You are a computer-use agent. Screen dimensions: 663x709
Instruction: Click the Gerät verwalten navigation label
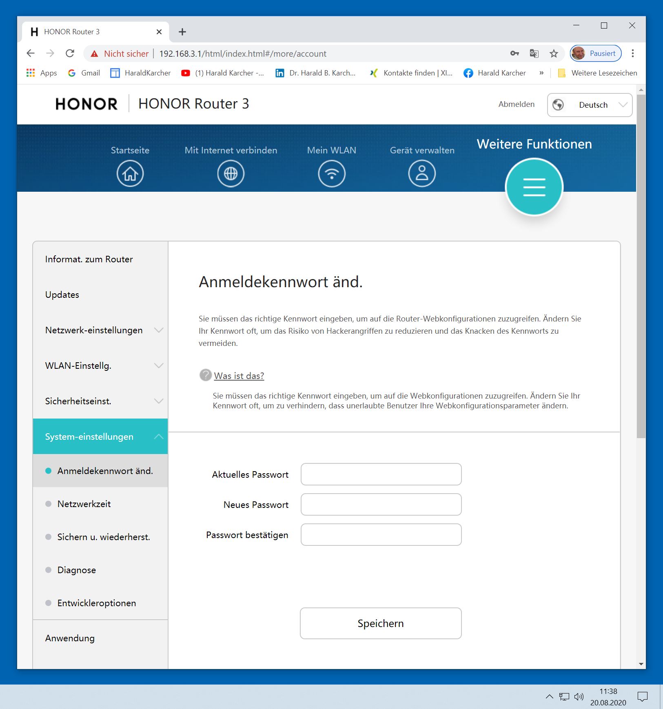pyautogui.click(x=422, y=150)
